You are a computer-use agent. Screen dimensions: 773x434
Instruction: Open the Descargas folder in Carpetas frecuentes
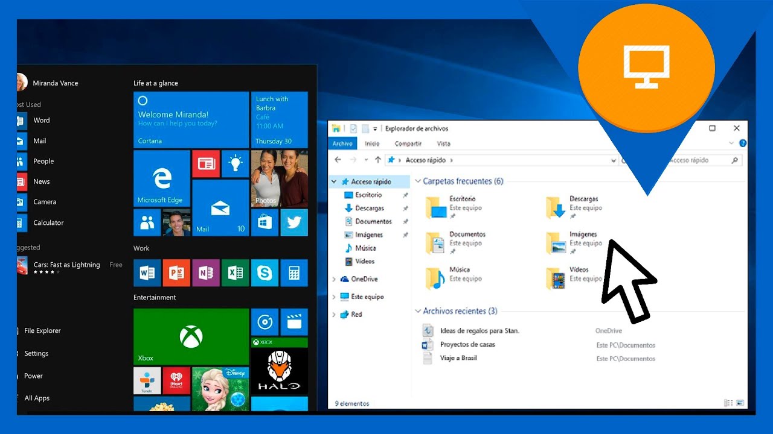coord(573,207)
